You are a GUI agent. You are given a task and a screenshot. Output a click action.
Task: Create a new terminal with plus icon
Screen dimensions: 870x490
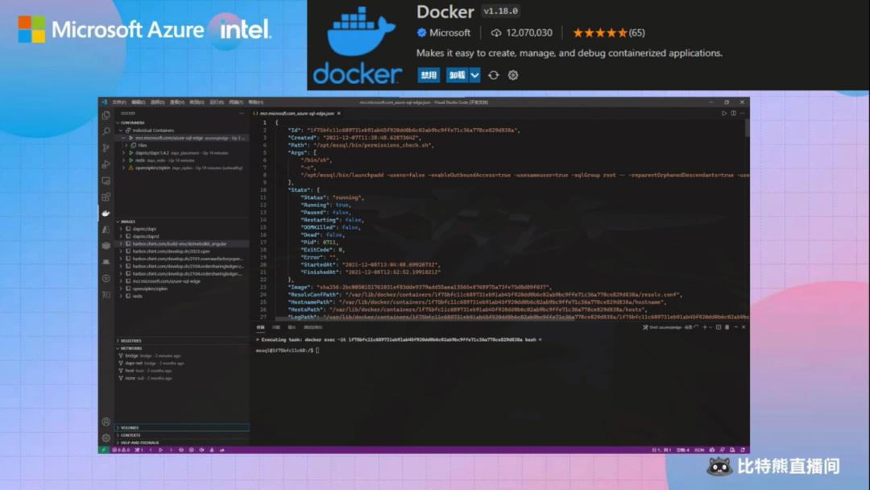pyautogui.click(x=705, y=327)
